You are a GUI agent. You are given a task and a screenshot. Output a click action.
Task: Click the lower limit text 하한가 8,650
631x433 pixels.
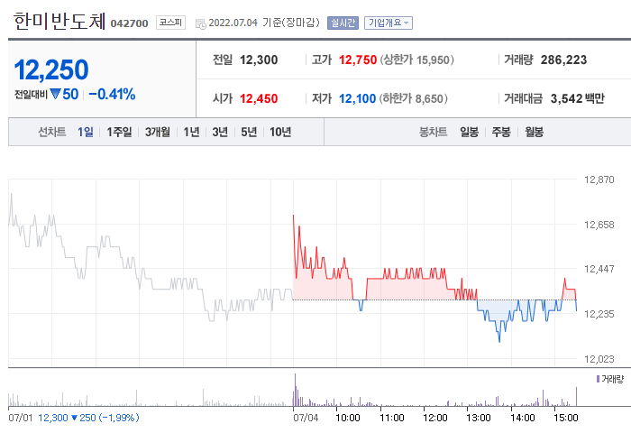click(413, 98)
